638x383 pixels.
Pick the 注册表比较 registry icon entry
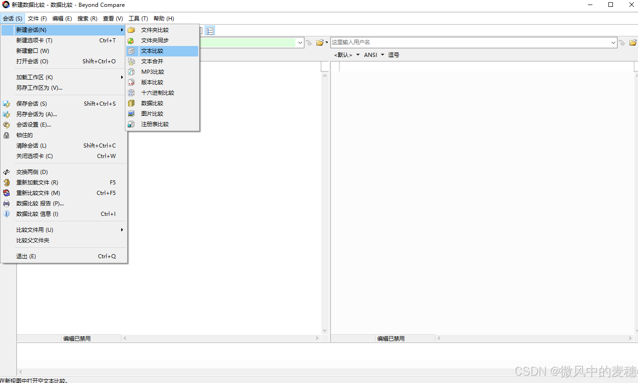point(131,124)
